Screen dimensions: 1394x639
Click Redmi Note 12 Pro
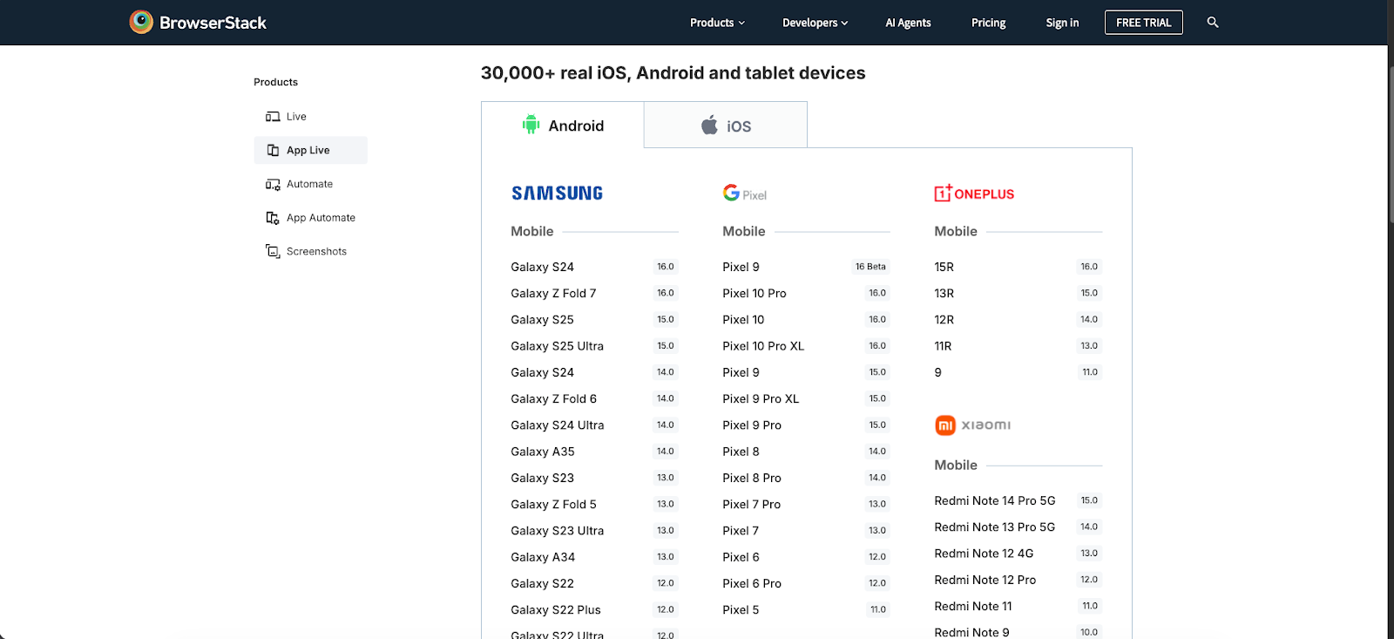click(x=985, y=580)
